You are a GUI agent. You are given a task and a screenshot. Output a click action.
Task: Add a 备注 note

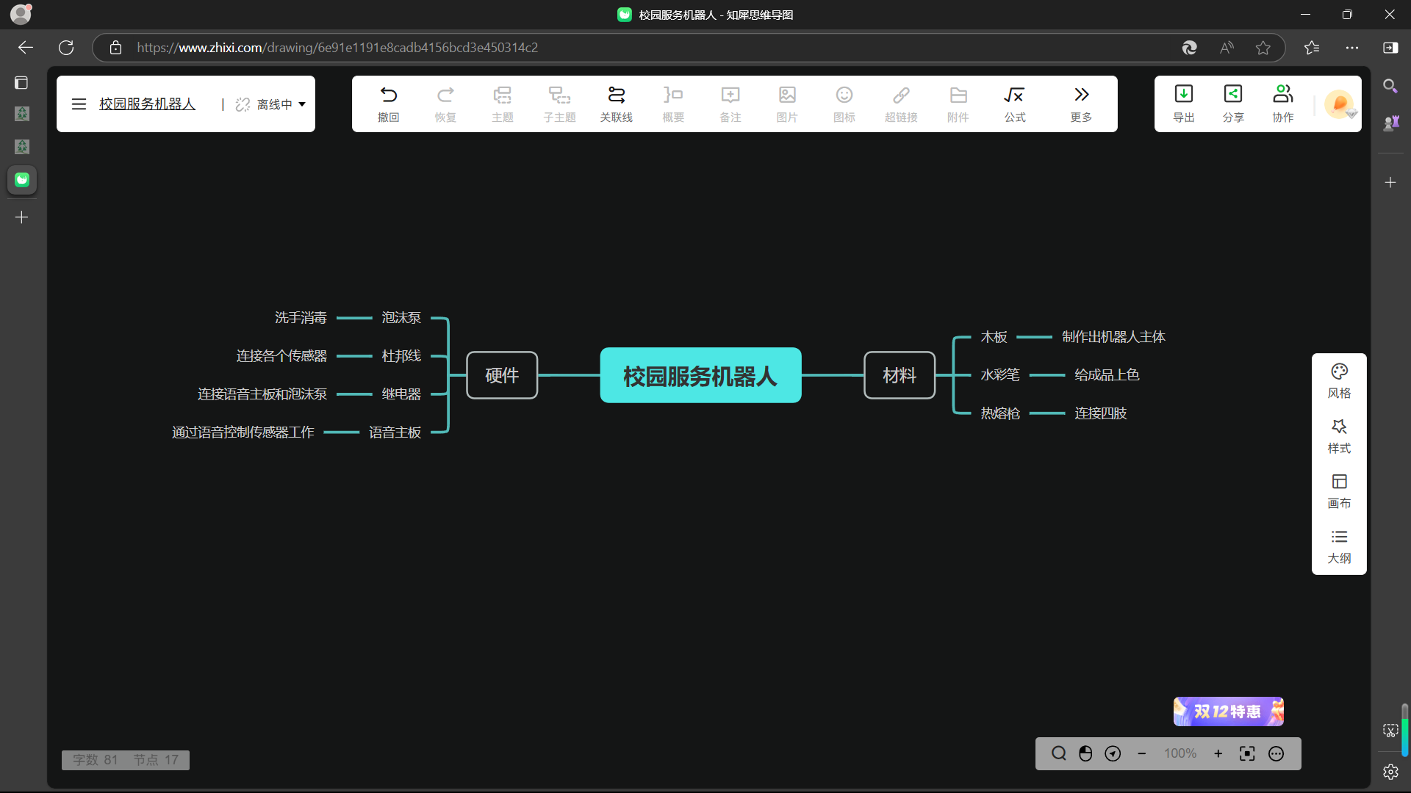pyautogui.click(x=730, y=104)
